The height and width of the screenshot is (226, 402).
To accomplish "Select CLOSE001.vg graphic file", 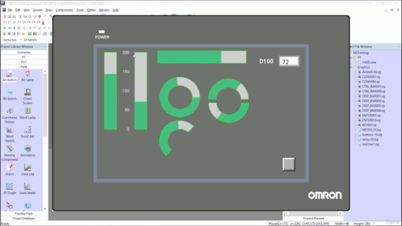I will (x=371, y=77).
